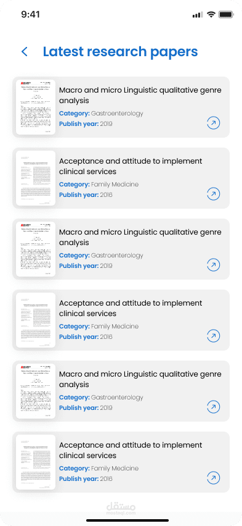Tap the 'Publish year: 2019' line on the fifth card
The image size is (242, 526).
pos(86,407)
